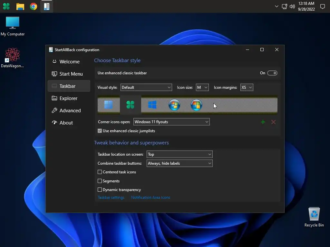This screenshot has height=247, width=330.
Task: Select the DataWagon desktop shortcut
Action: (x=13, y=58)
